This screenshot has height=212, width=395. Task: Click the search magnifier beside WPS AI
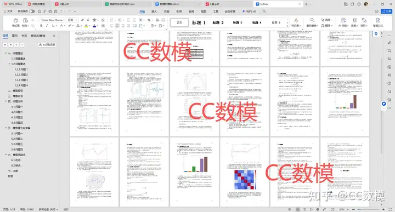click(264, 12)
